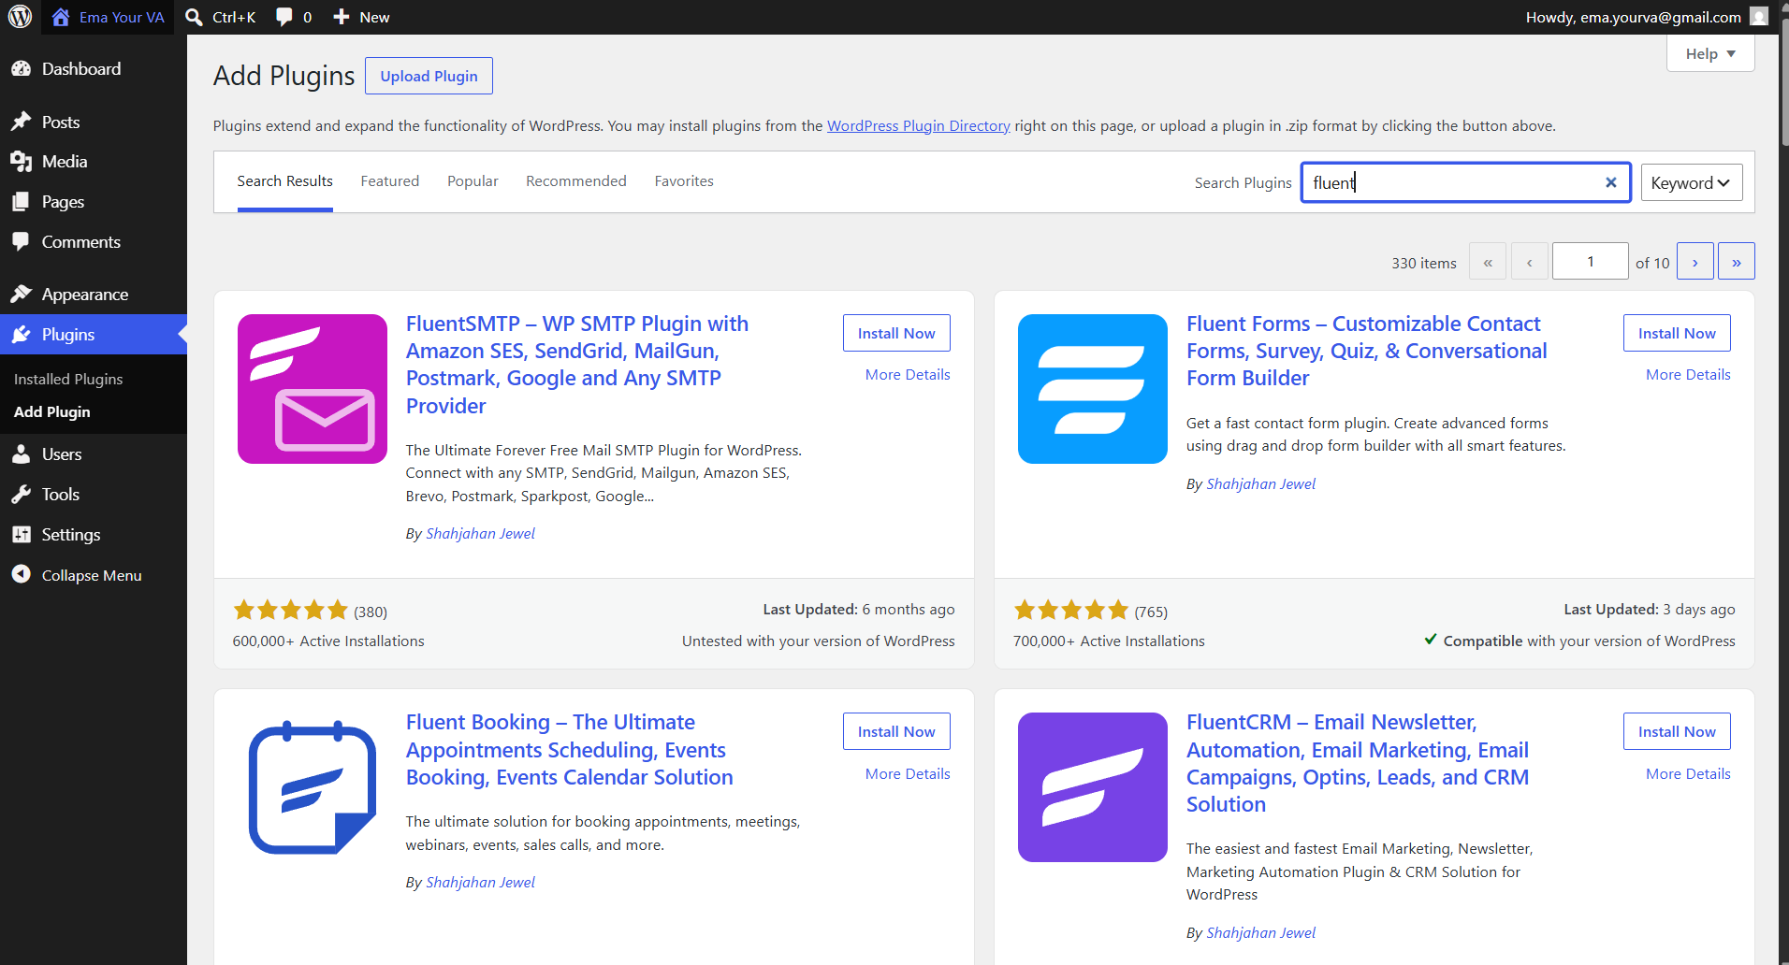Image resolution: width=1789 pixels, height=965 pixels.
Task: View More Details for Fluent Forms
Action: coord(1688,374)
